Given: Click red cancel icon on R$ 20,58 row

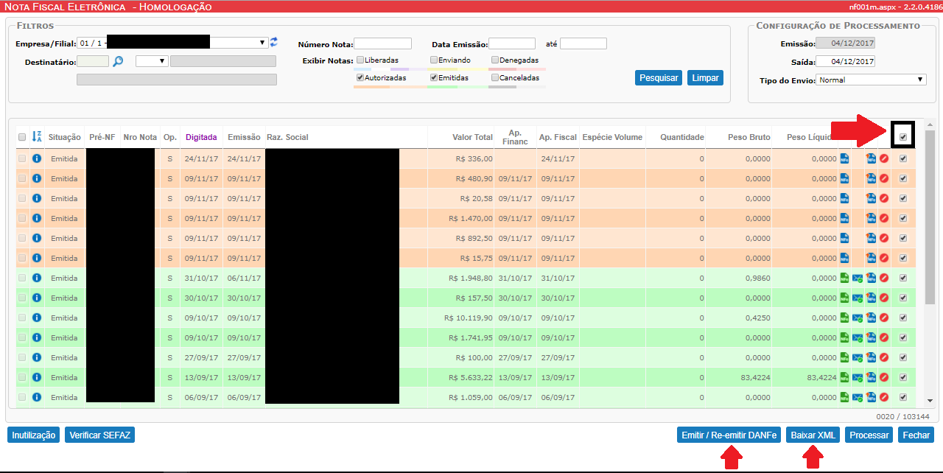Looking at the screenshot, I should click(884, 198).
